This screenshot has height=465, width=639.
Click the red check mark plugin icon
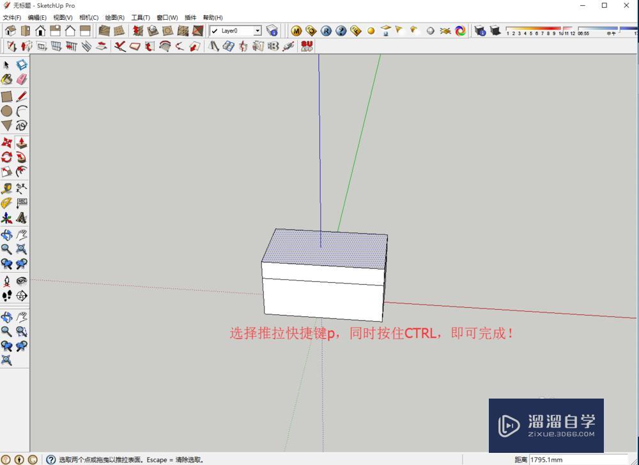pyautogui.click(x=119, y=46)
